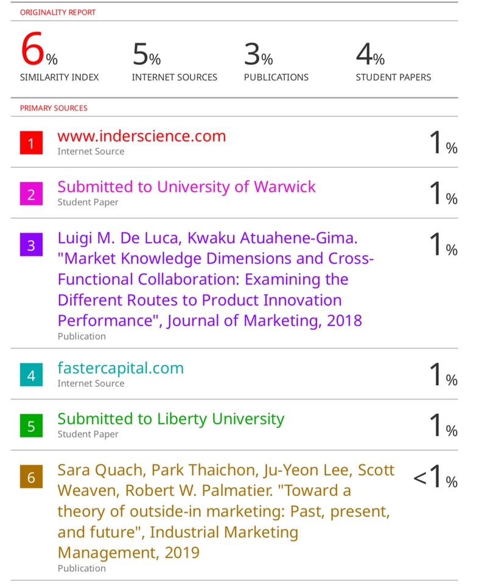Click the Primary Sources heading
The height and width of the screenshot is (584, 479).
[54, 108]
